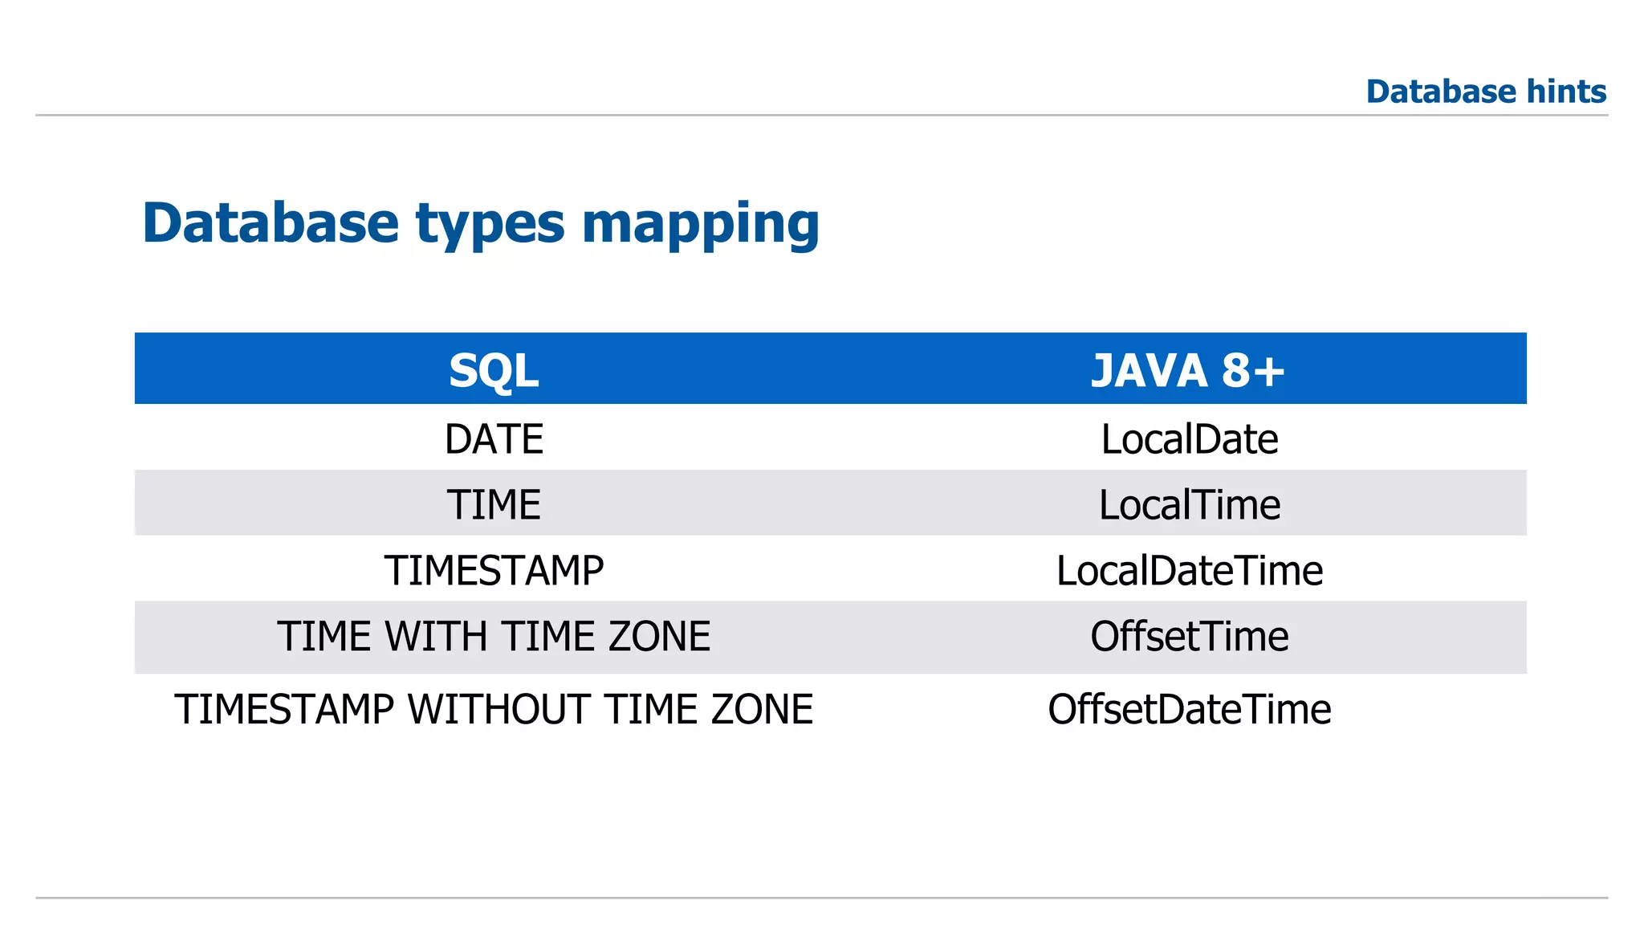Select the OffsetTime cell
The height and width of the screenshot is (925, 1644).
click(1189, 637)
